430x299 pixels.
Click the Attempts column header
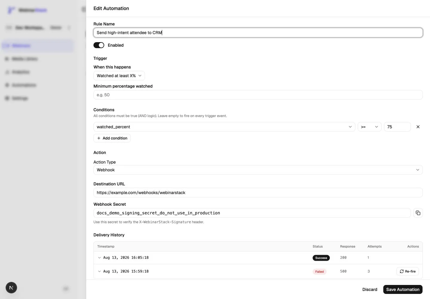(x=374, y=246)
